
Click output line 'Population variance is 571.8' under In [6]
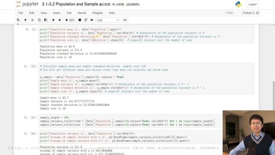61,50
